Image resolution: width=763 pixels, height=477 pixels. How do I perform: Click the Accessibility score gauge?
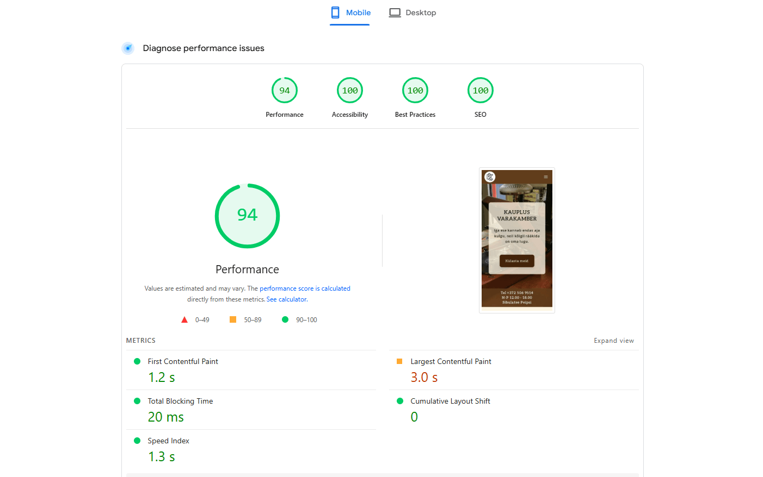pyautogui.click(x=349, y=91)
